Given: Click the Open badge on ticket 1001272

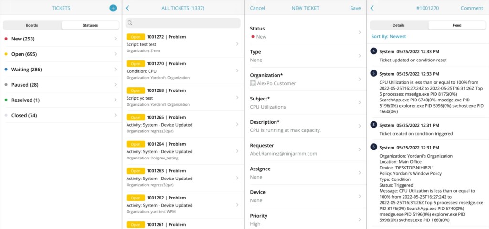Looking at the screenshot, I should [135, 37].
